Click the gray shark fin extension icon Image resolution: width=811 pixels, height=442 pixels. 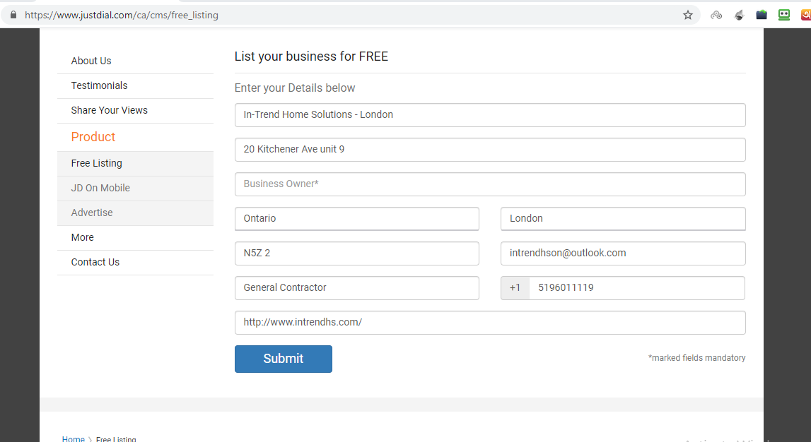pyautogui.click(x=739, y=15)
